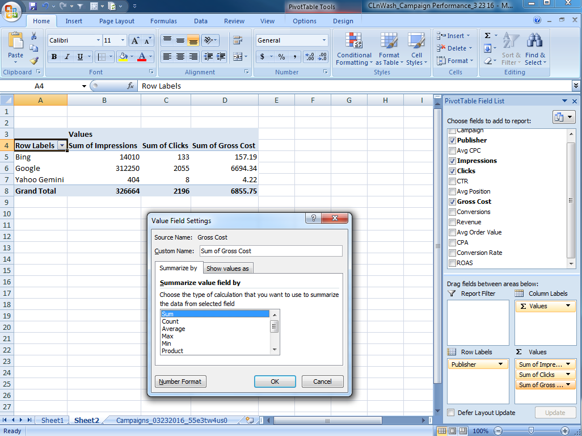
Task: Open the Format cells button
Action: pyautogui.click(x=455, y=61)
